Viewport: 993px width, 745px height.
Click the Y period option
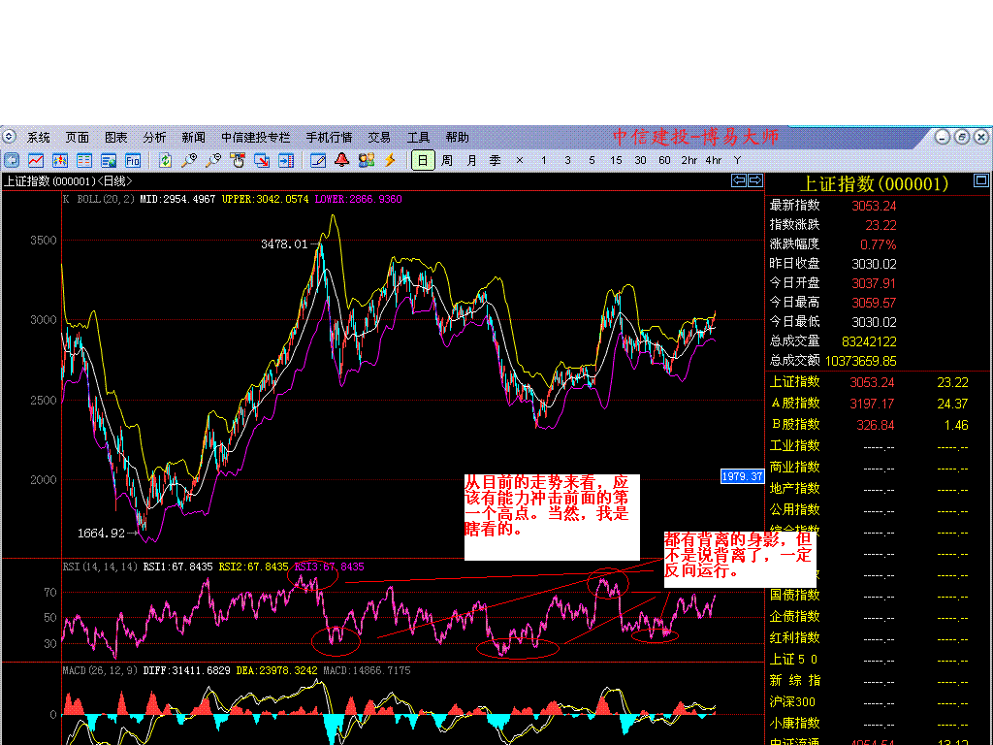pyautogui.click(x=737, y=160)
